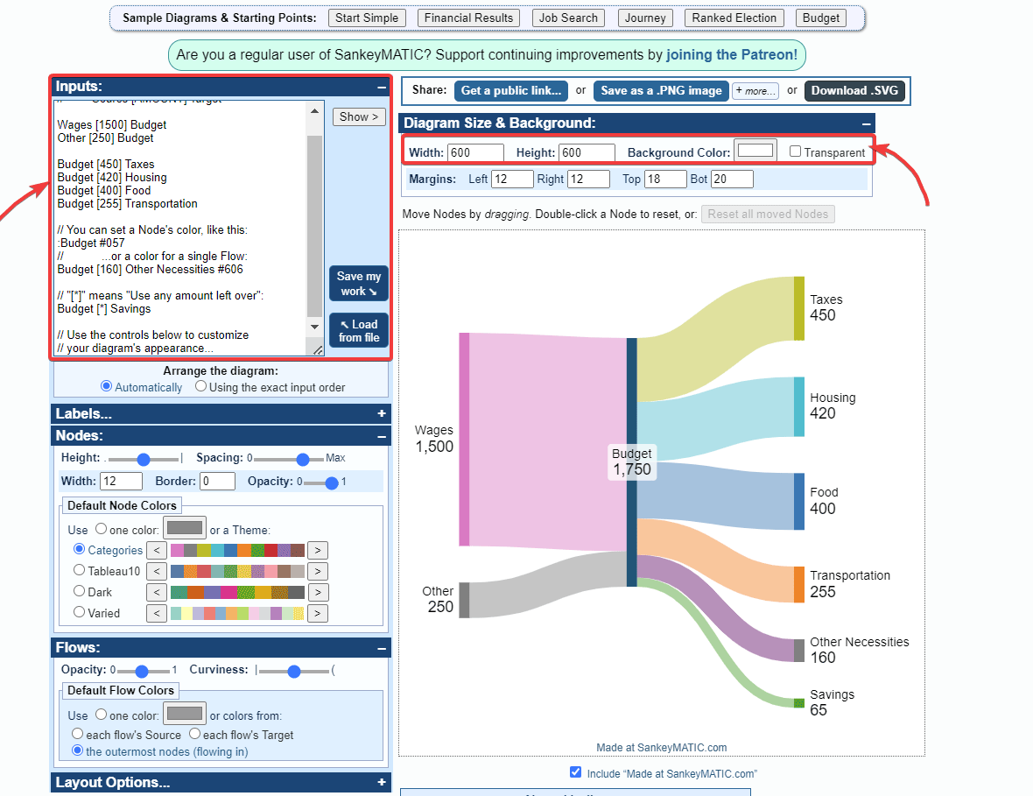Click next arrow for Tableau10 theme
The width and height of the screenshot is (1033, 796).
click(x=318, y=571)
